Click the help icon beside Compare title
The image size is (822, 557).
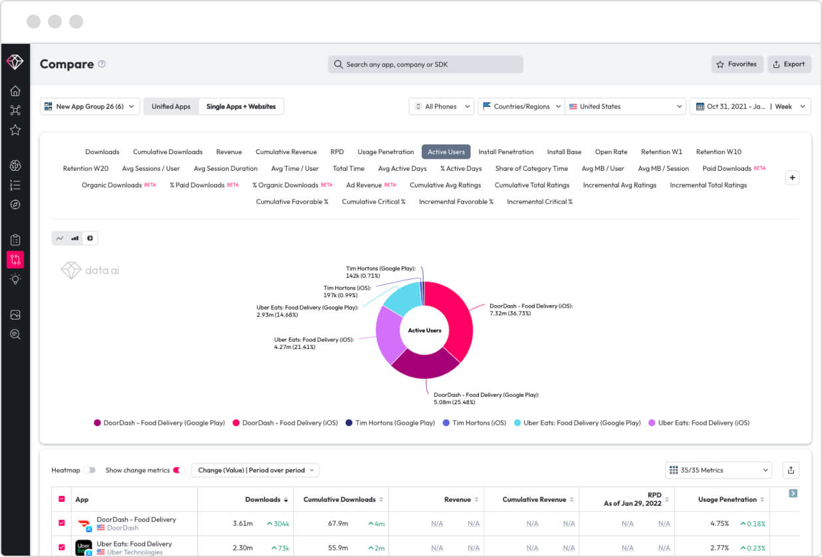pyautogui.click(x=102, y=64)
